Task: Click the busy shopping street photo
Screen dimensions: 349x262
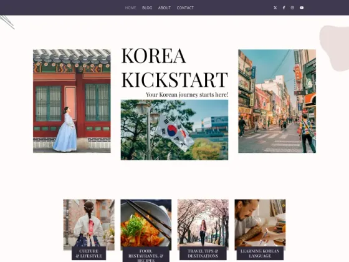Action: click(x=277, y=101)
